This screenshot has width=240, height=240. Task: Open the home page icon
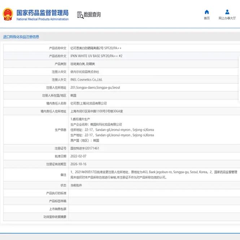tap(207, 12)
